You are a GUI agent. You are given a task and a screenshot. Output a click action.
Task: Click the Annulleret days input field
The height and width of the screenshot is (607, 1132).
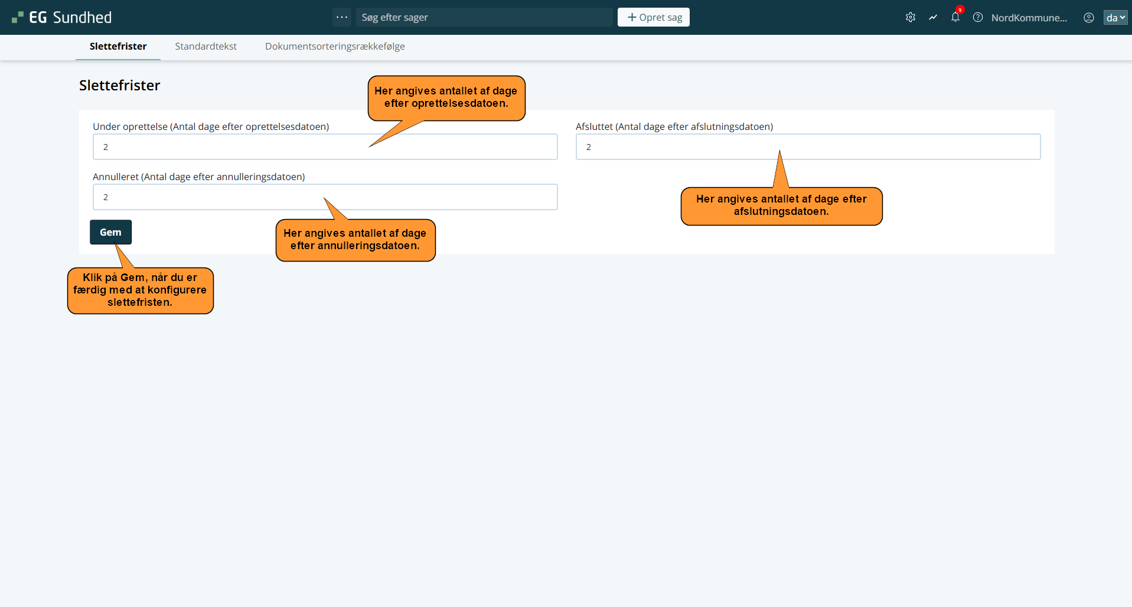point(207,197)
